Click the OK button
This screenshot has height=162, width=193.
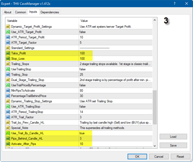137,156
